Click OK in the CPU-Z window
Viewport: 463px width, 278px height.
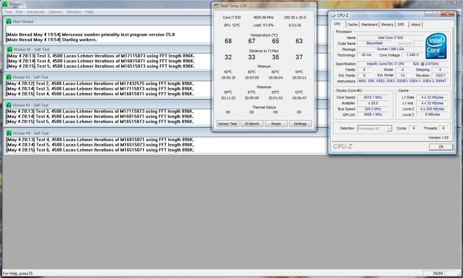tap(441, 147)
